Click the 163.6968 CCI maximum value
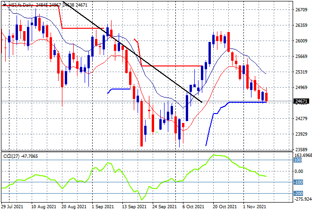The image size is (312, 212). pos(303,155)
